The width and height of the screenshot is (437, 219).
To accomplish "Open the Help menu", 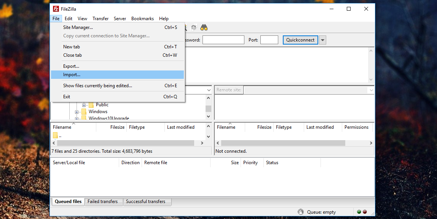I will coord(164,19).
